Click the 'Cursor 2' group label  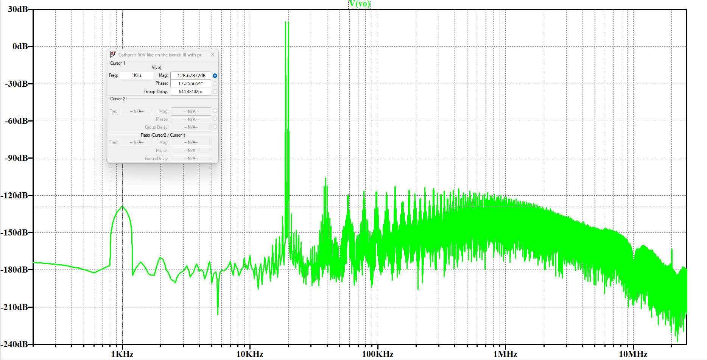[118, 99]
